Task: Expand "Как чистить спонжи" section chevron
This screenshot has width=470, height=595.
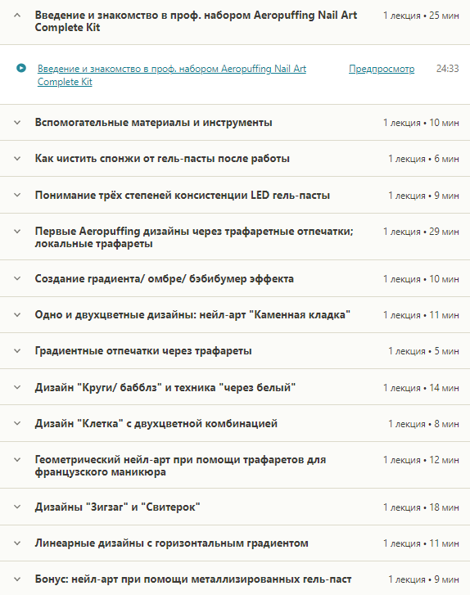Action: (17, 159)
